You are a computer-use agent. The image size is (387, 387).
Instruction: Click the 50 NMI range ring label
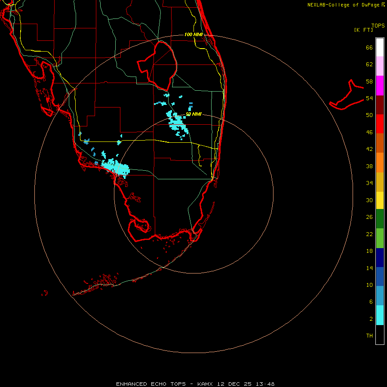pos(193,114)
